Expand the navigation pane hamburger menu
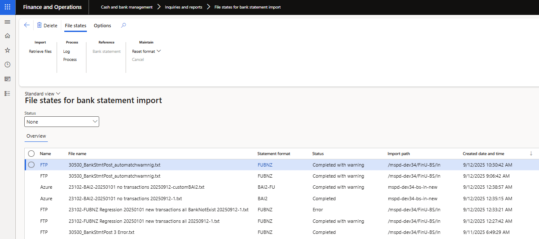 pyautogui.click(x=7, y=22)
